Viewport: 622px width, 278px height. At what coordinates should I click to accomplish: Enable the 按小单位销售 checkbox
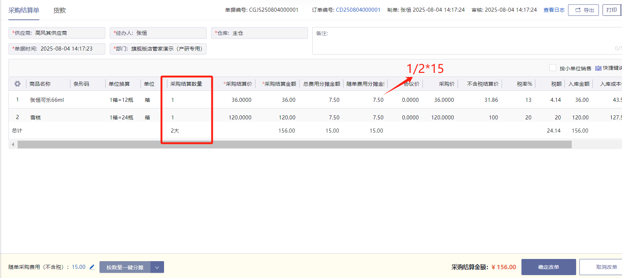click(x=553, y=68)
